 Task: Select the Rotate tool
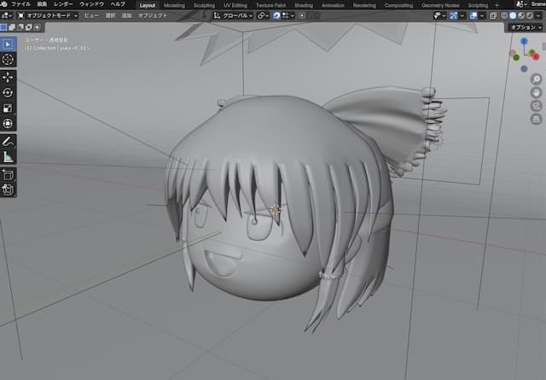(9, 92)
